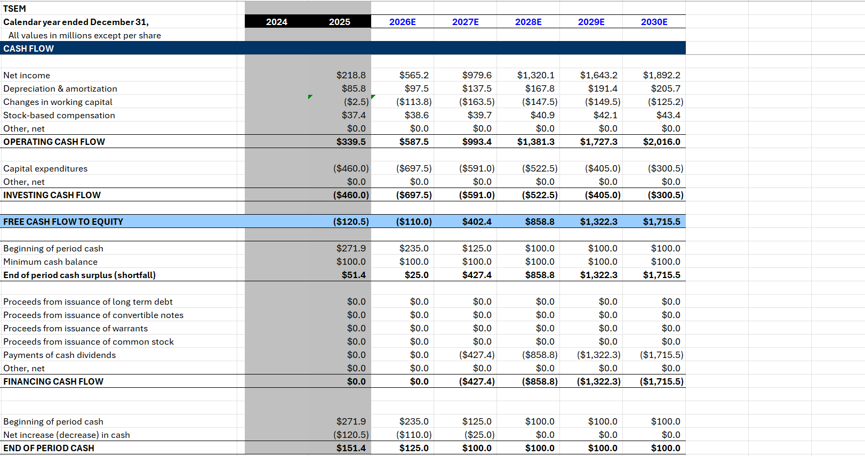Viewport: 865px width, 456px height.
Task: Select the TSEM ticker cell
Action: click(14, 9)
